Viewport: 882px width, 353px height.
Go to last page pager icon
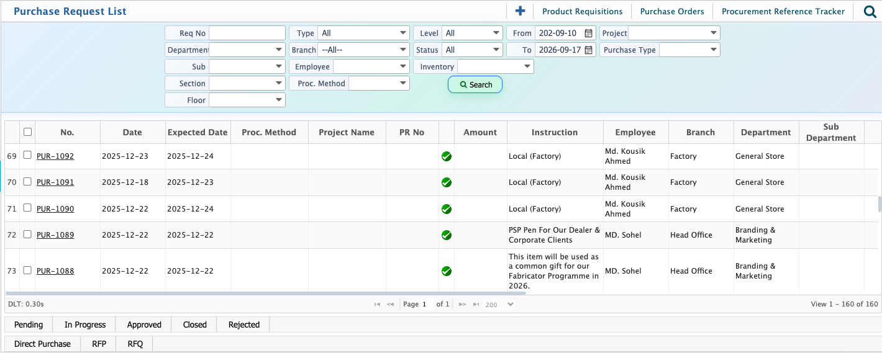click(x=476, y=305)
